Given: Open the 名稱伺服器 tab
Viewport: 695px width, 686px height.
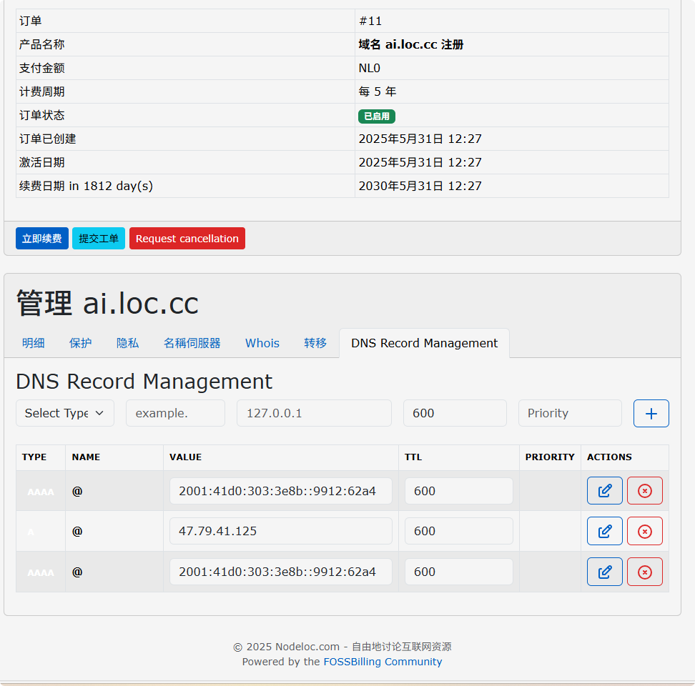Looking at the screenshot, I should [192, 343].
